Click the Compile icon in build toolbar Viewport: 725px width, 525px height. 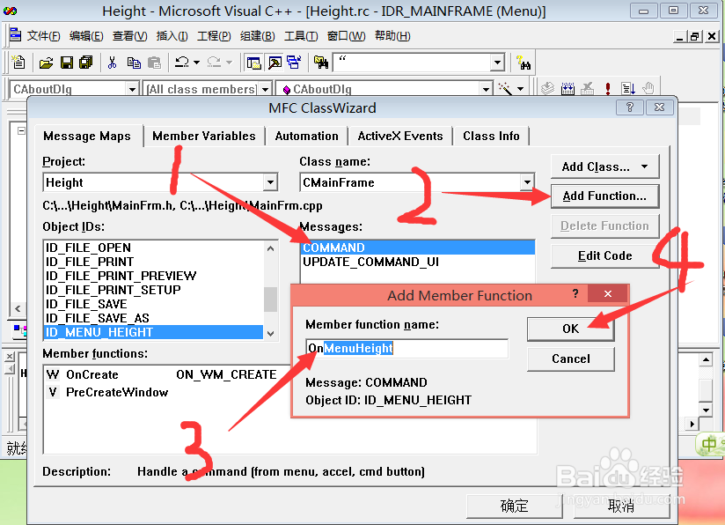[547, 88]
